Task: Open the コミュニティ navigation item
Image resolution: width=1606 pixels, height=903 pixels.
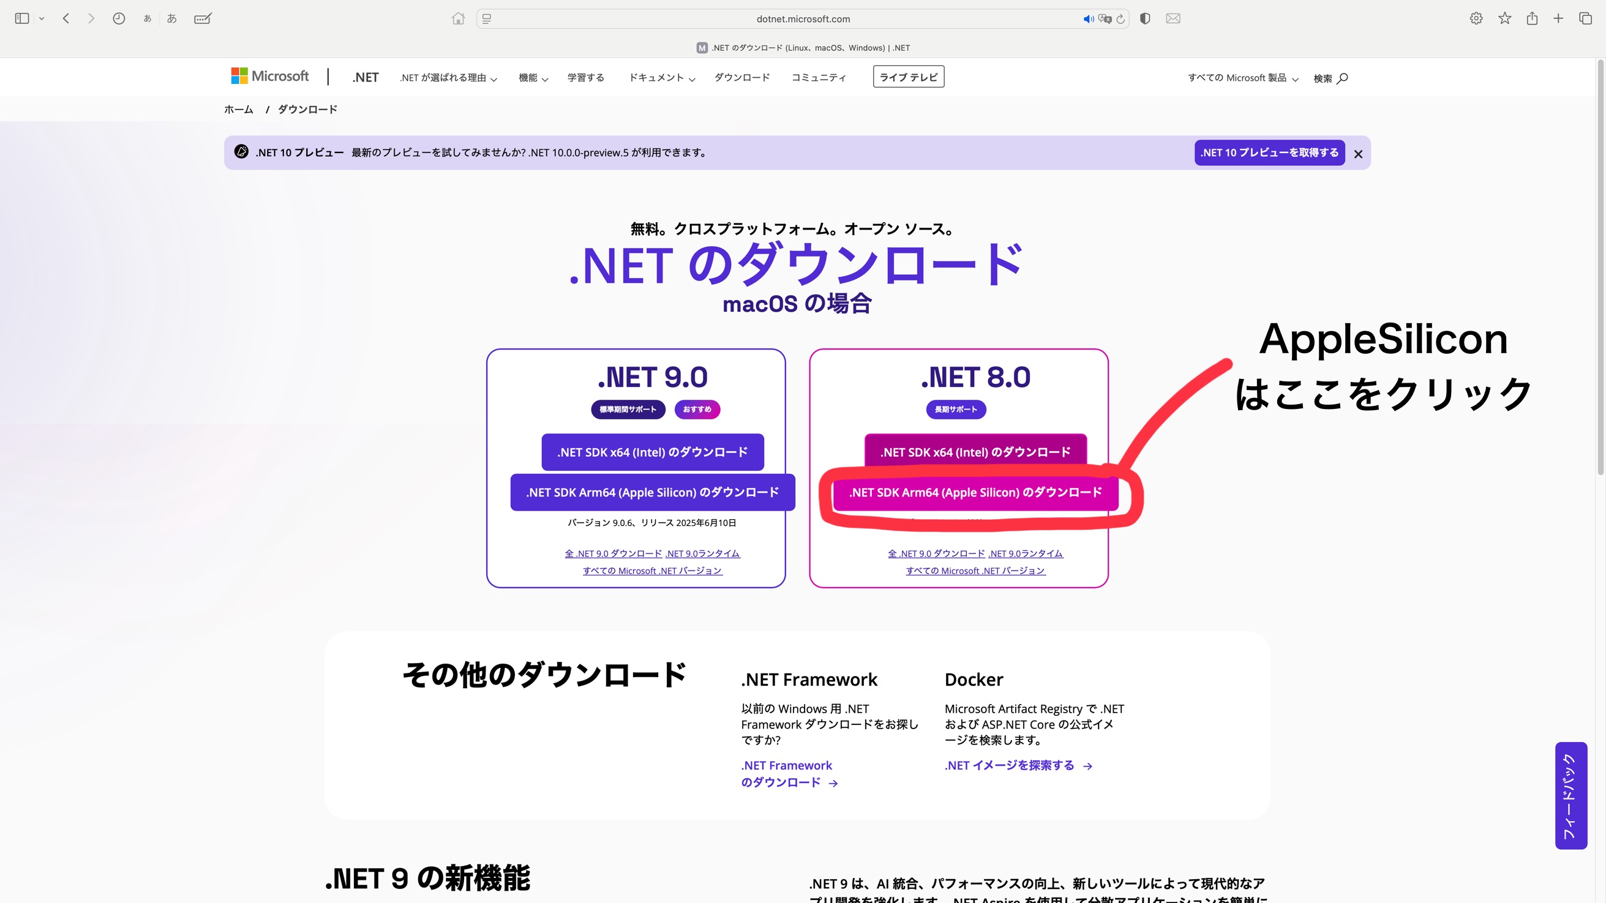Action: click(819, 77)
